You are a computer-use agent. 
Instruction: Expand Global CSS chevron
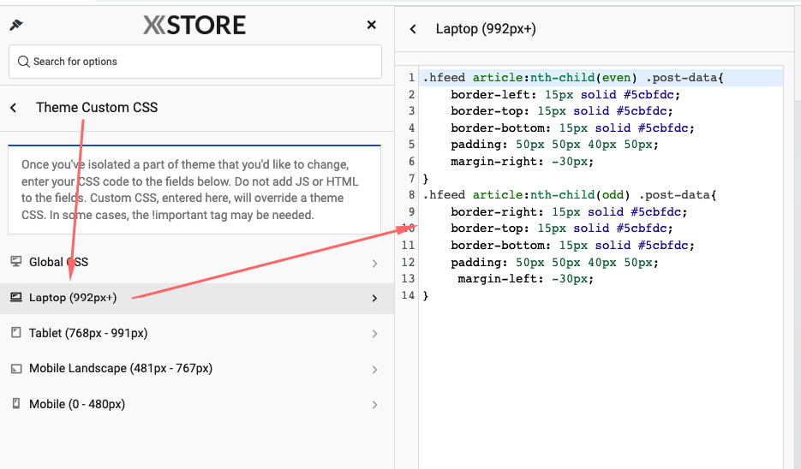[x=374, y=264]
